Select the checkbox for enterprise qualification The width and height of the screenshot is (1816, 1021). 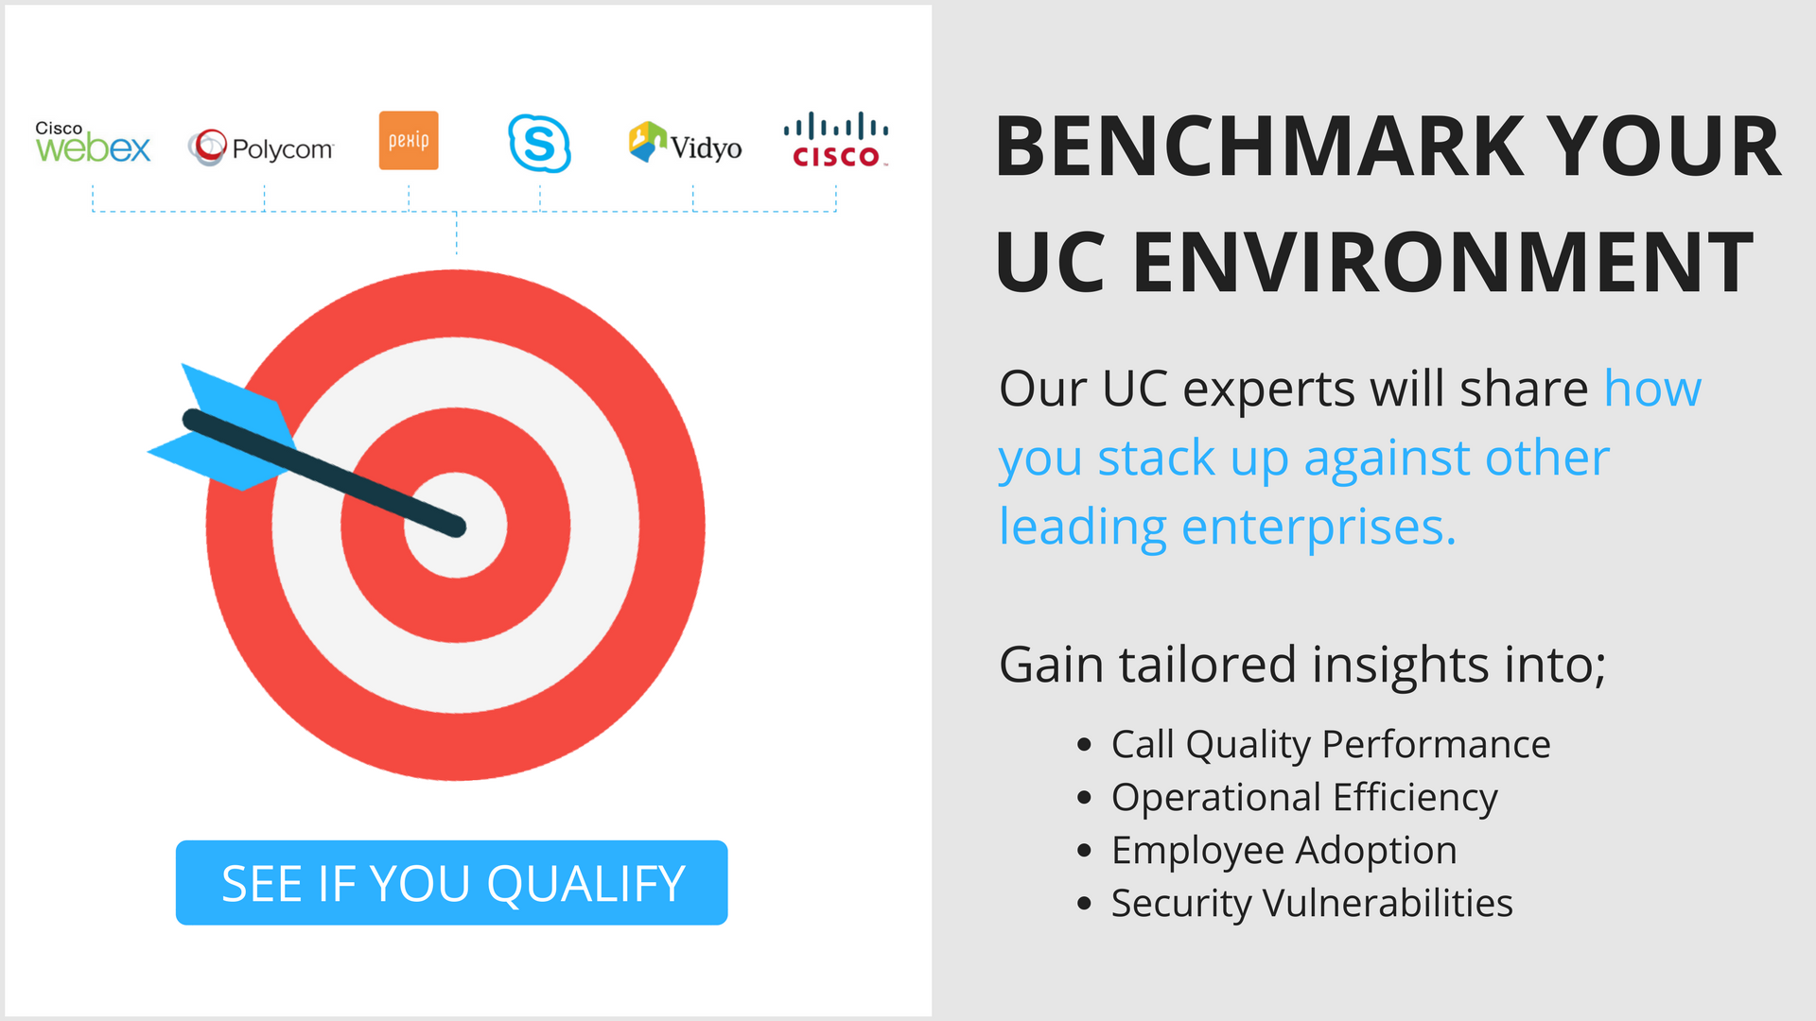(454, 883)
